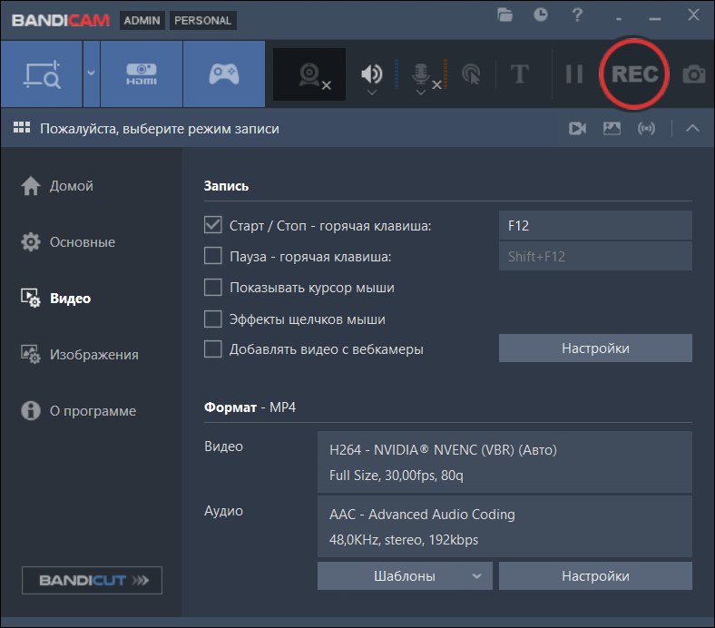Open the Шаблоны templates dropdown
715x628 pixels.
pyautogui.click(x=405, y=575)
